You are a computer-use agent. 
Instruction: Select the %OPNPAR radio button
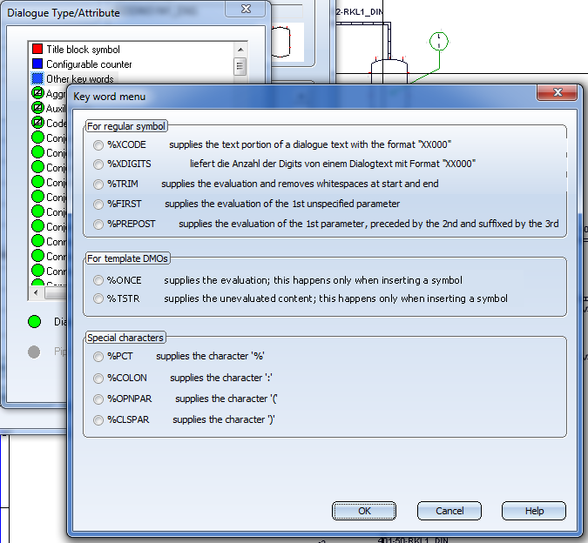tap(98, 399)
